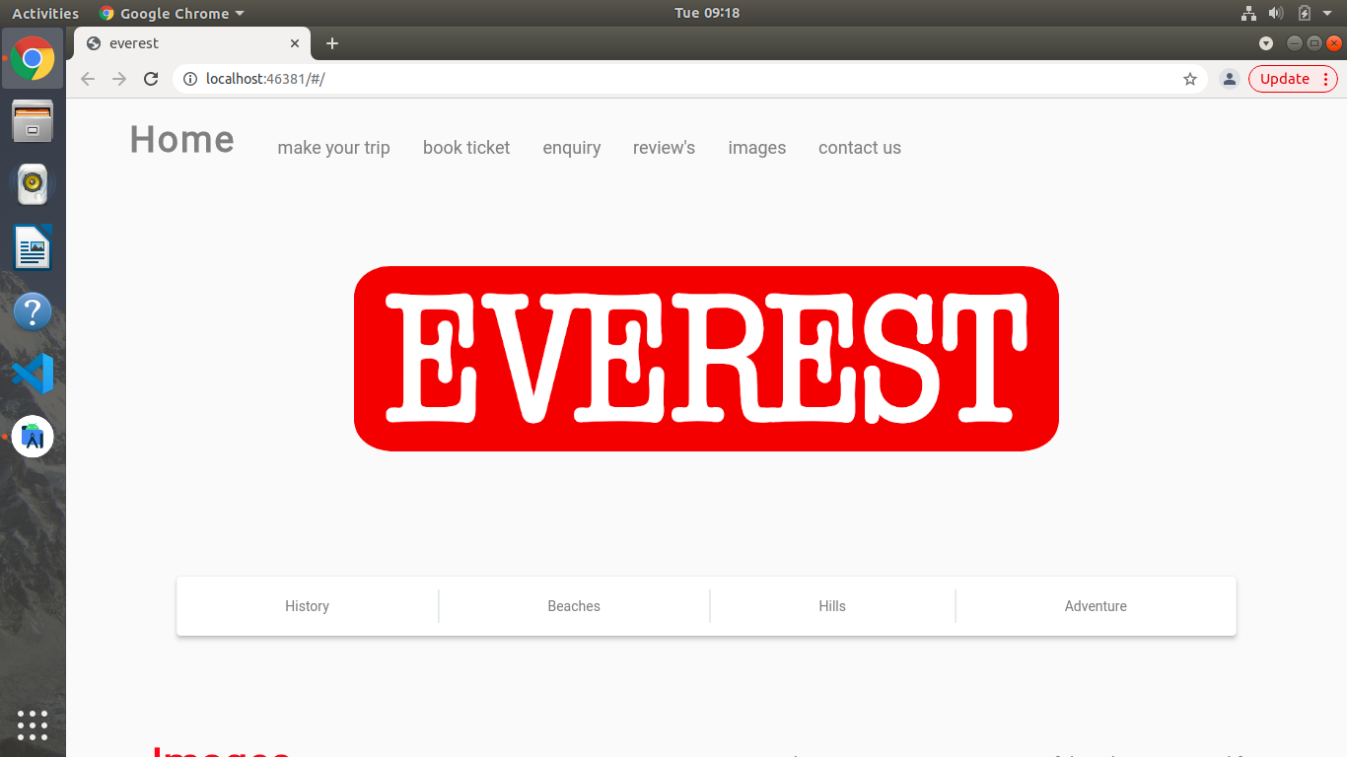Open LibreOffice Writer from the dock
Screen dimensions: 1347x757
pyautogui.click(x=33, y=247)
